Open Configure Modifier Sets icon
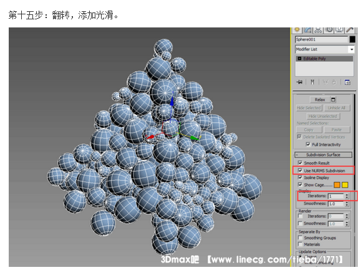361x270 pixels. point(347,82)
